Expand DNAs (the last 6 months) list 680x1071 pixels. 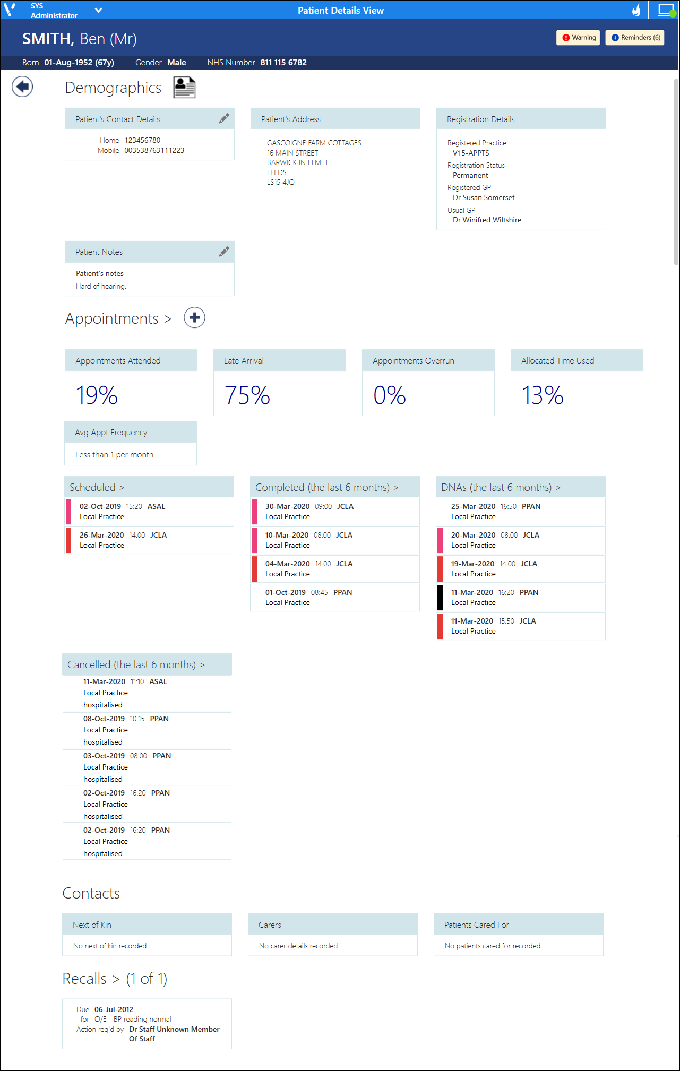501,487
